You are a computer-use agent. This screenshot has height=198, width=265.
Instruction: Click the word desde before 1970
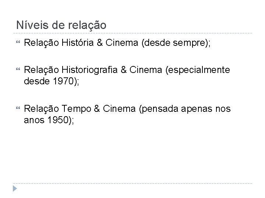tap(37, 81)
